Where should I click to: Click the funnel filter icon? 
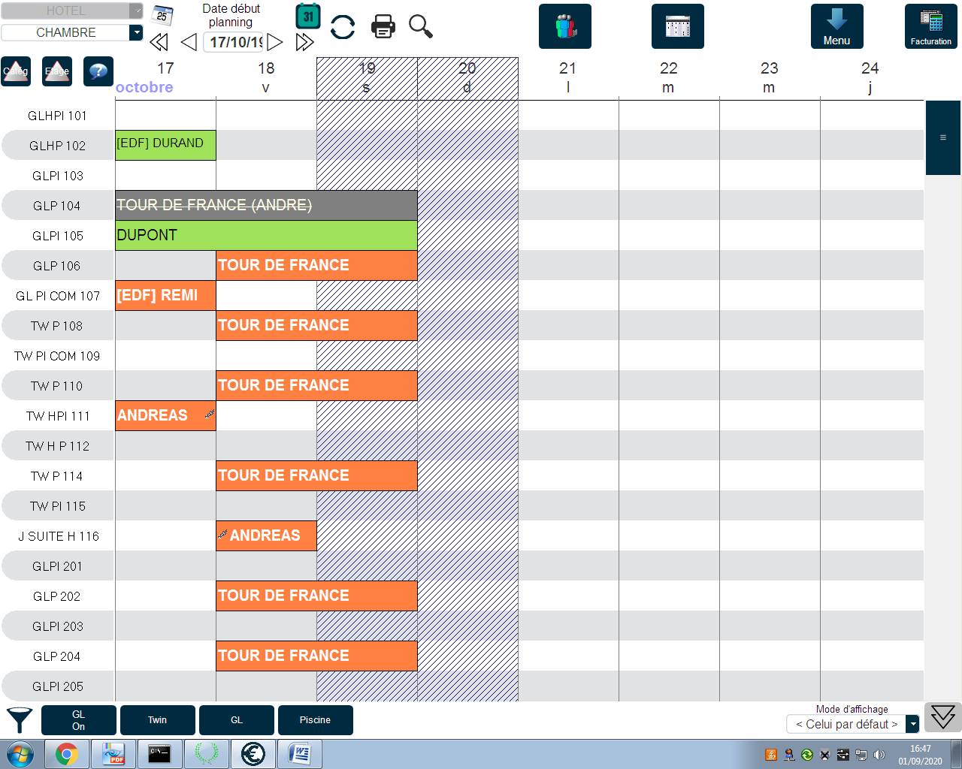[x=20, y=719]
